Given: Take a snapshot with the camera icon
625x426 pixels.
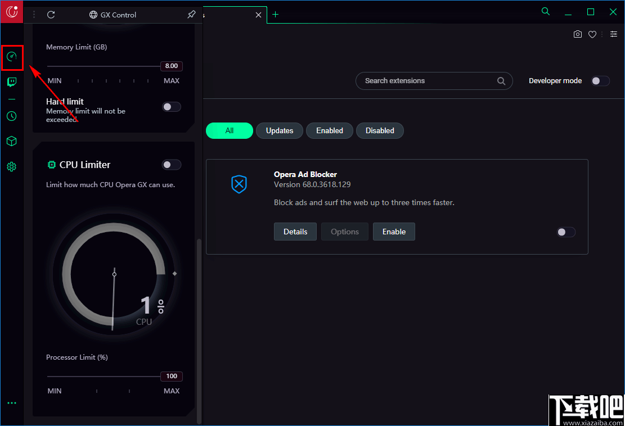Looking at the screenshot, I should pyautogui.click(x=578, y=34).
